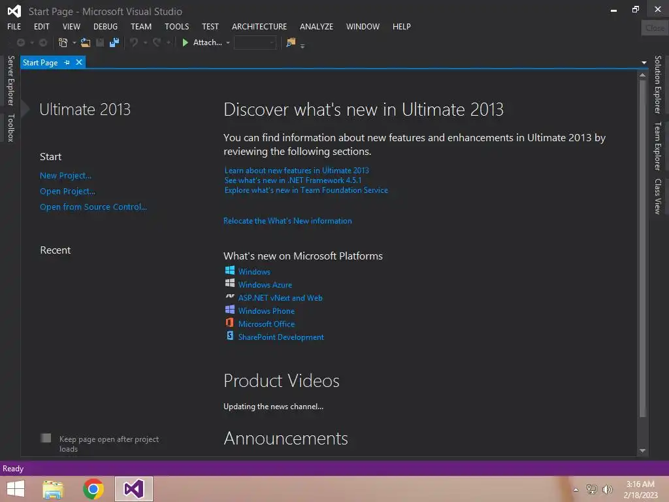Expand the Toolbox side tab
The width and height of the screenshot is (669, 502).
10,127
